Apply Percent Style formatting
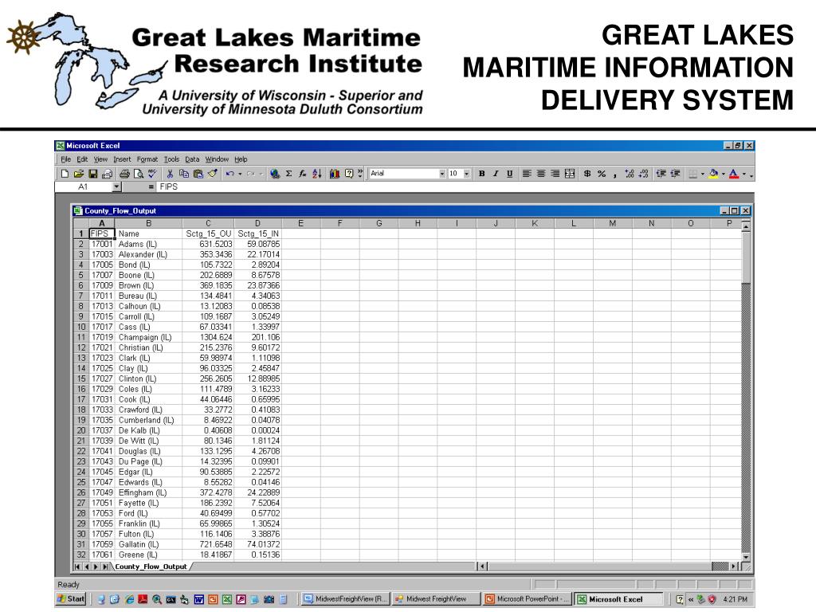The image size is (816, 612). (x=602, y=174)
